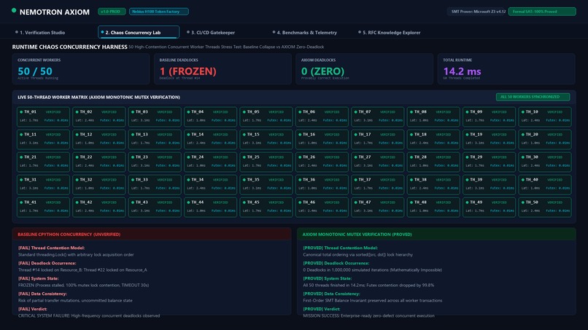Go to RFC Knowledge Explorer tab
Viewport: 588px width, 330px height.
390,33
